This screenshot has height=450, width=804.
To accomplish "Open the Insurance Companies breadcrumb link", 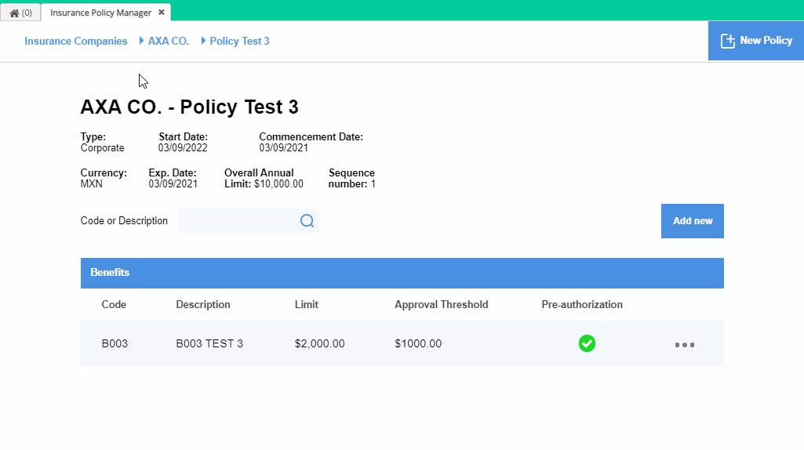I will point(76,41).
